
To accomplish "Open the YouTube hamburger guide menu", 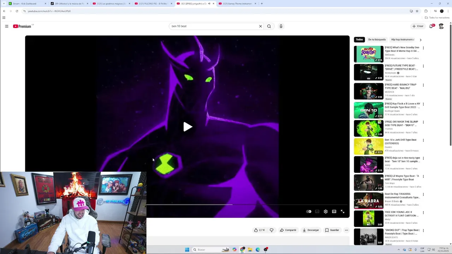I will (7, 26).
